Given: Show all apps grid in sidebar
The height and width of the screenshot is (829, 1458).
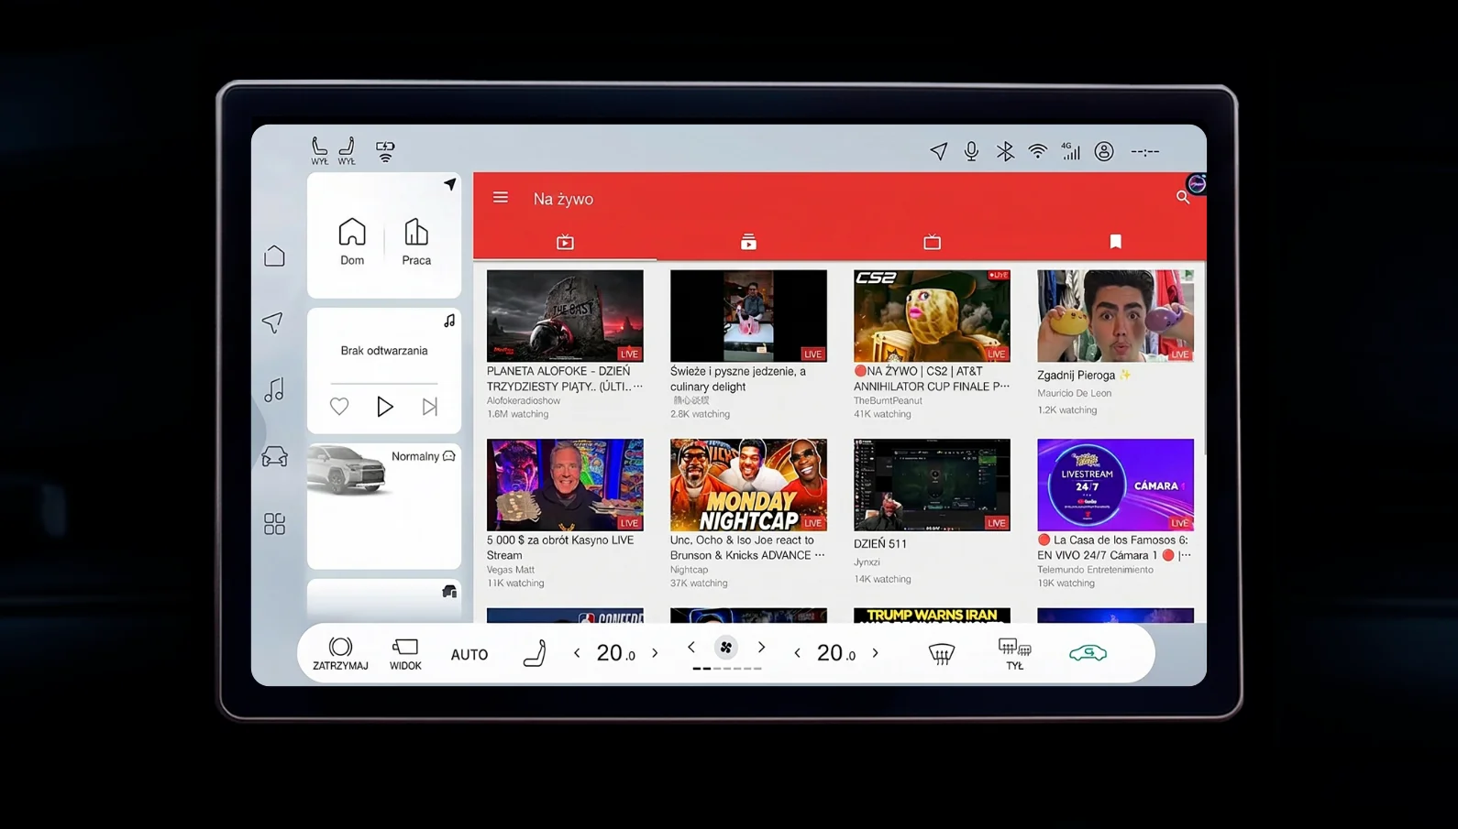Looking at the screenshot, I should pyautogui.click(x=274, y=524).
